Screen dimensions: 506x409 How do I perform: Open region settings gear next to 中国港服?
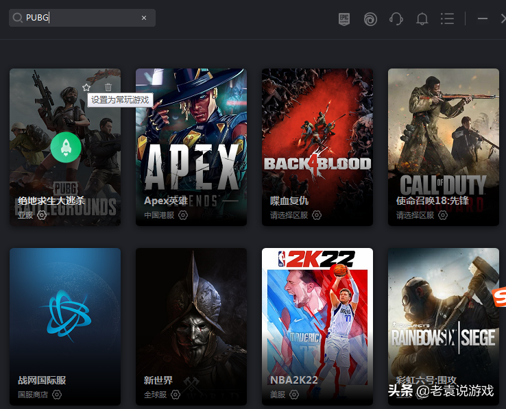[x=183, y=215]
